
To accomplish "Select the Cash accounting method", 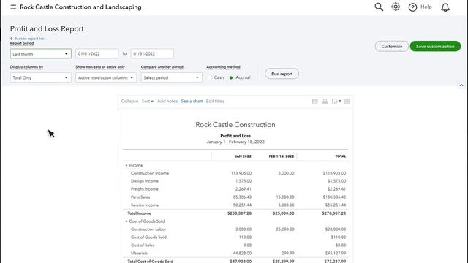I will (210, 77).
